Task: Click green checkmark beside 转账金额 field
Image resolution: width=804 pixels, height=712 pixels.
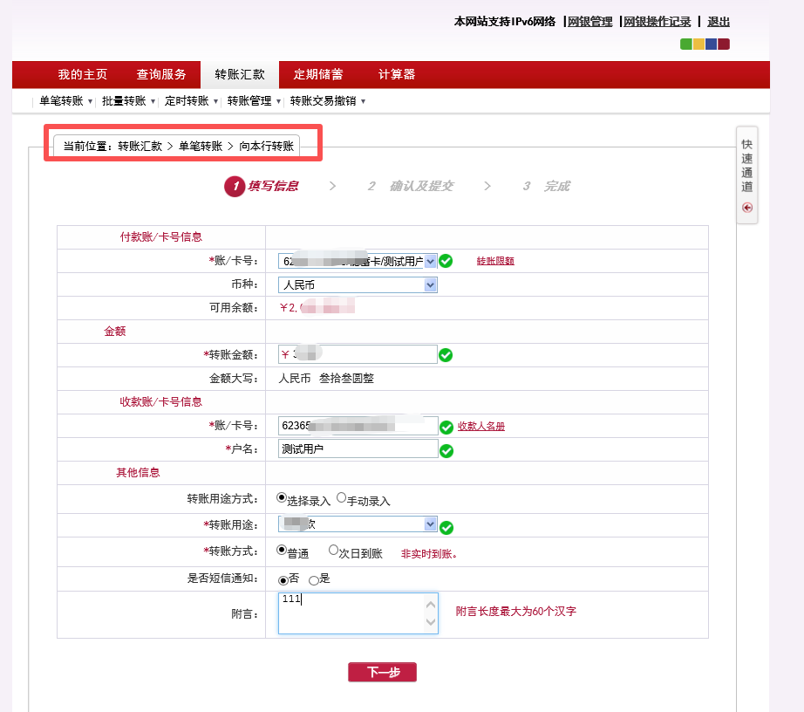Action: (446, 355)
